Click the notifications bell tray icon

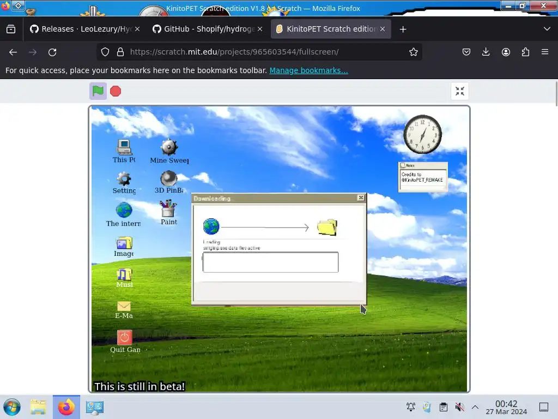411,407
